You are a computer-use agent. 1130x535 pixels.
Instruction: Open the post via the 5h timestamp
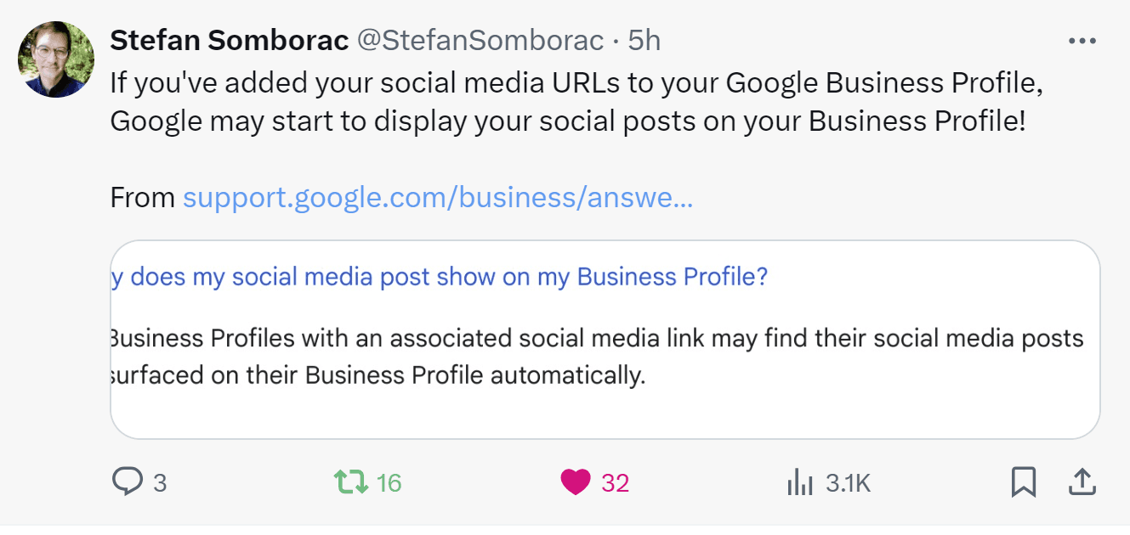click(x=644, y=40)
